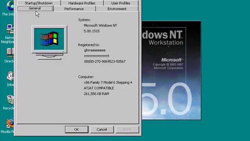The width and height of the screenshot is (250, 141).
Task: Click the Windows NT Workstation 5.0 splash image
Action: 171,70
